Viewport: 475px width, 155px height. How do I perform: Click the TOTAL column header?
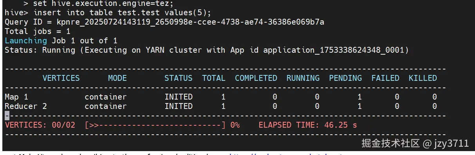coord(214,78)
